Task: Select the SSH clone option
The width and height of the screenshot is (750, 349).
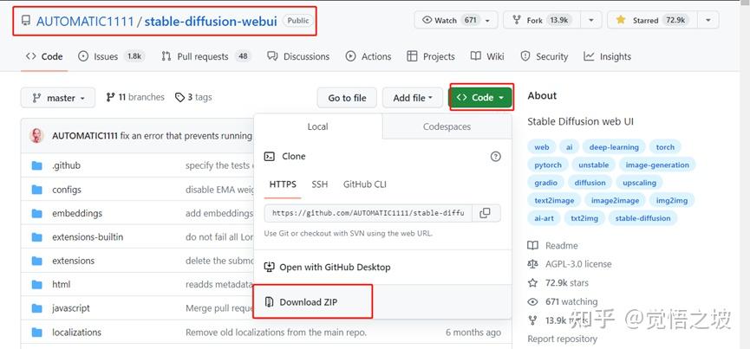Action: (320, 184)
